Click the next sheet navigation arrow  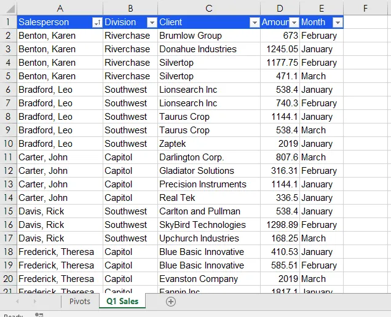tap(34, 302)
